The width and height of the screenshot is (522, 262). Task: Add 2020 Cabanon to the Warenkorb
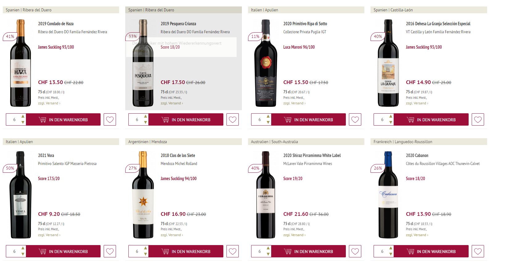(x=431, y=251)
